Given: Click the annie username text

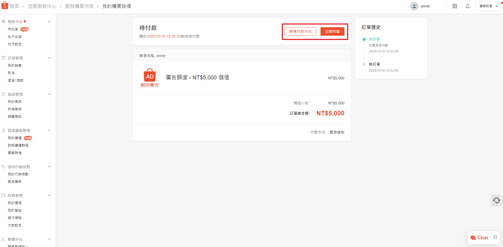Looking at the screenshot, I should [425, 6].
